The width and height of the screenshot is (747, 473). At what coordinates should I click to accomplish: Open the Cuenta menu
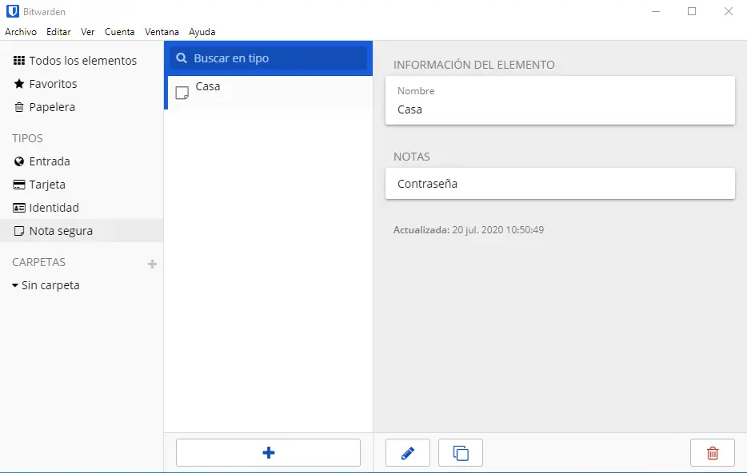[119, 32]
